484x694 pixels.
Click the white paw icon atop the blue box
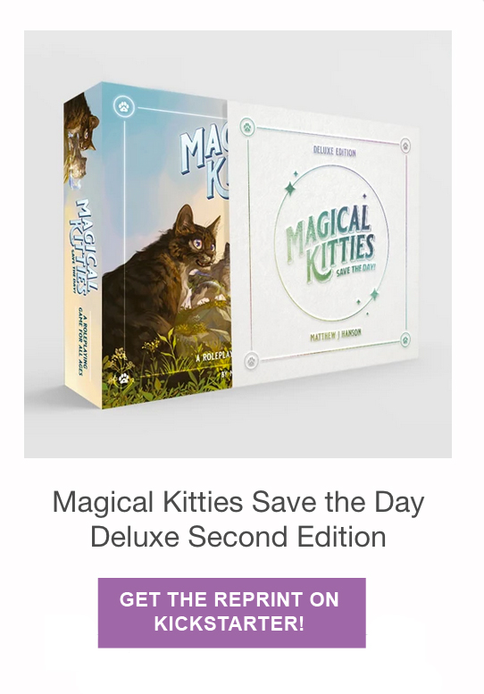124,106
